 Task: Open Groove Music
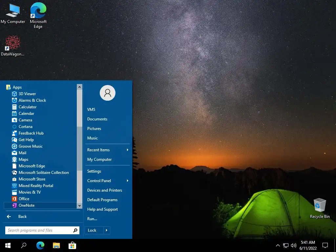click(x=40, y=146)
